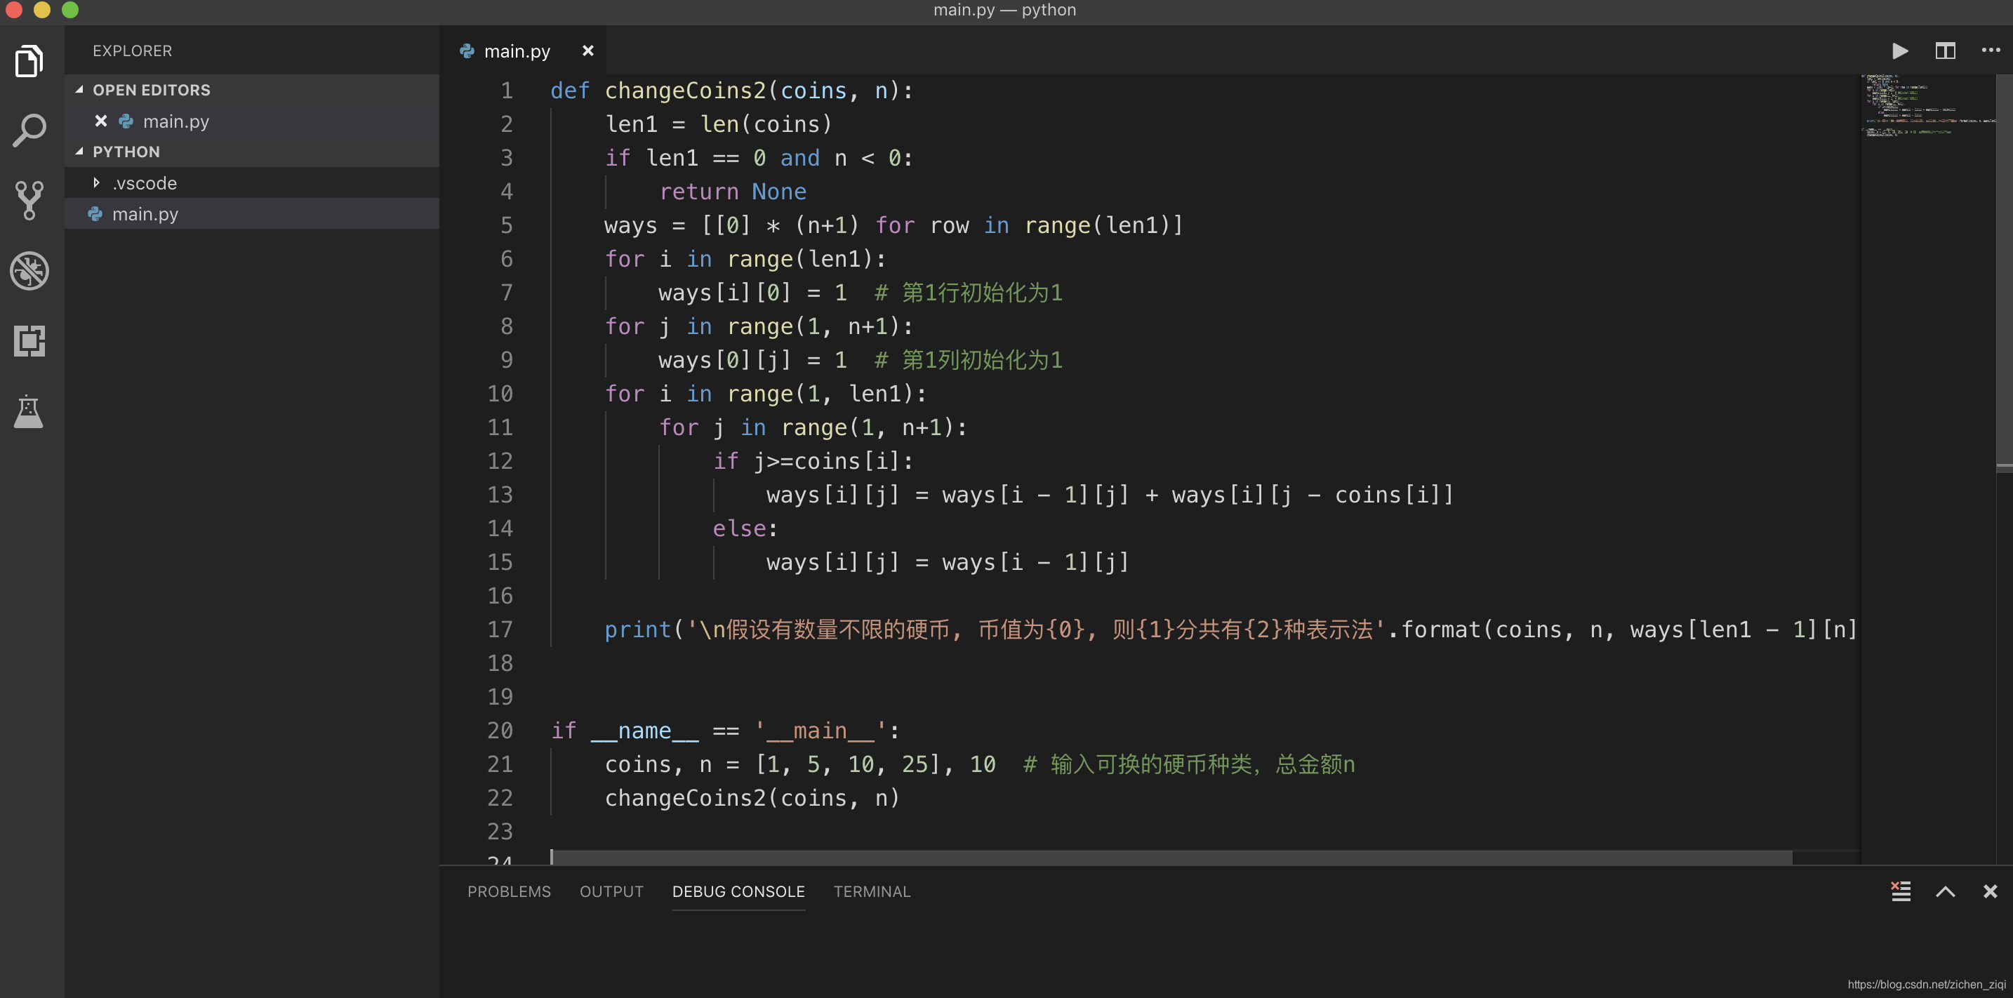Image resolution: width=2013 pixels, height=998 pixels.
Task: Clear the Debug Console output
Action: (1901, 891)
